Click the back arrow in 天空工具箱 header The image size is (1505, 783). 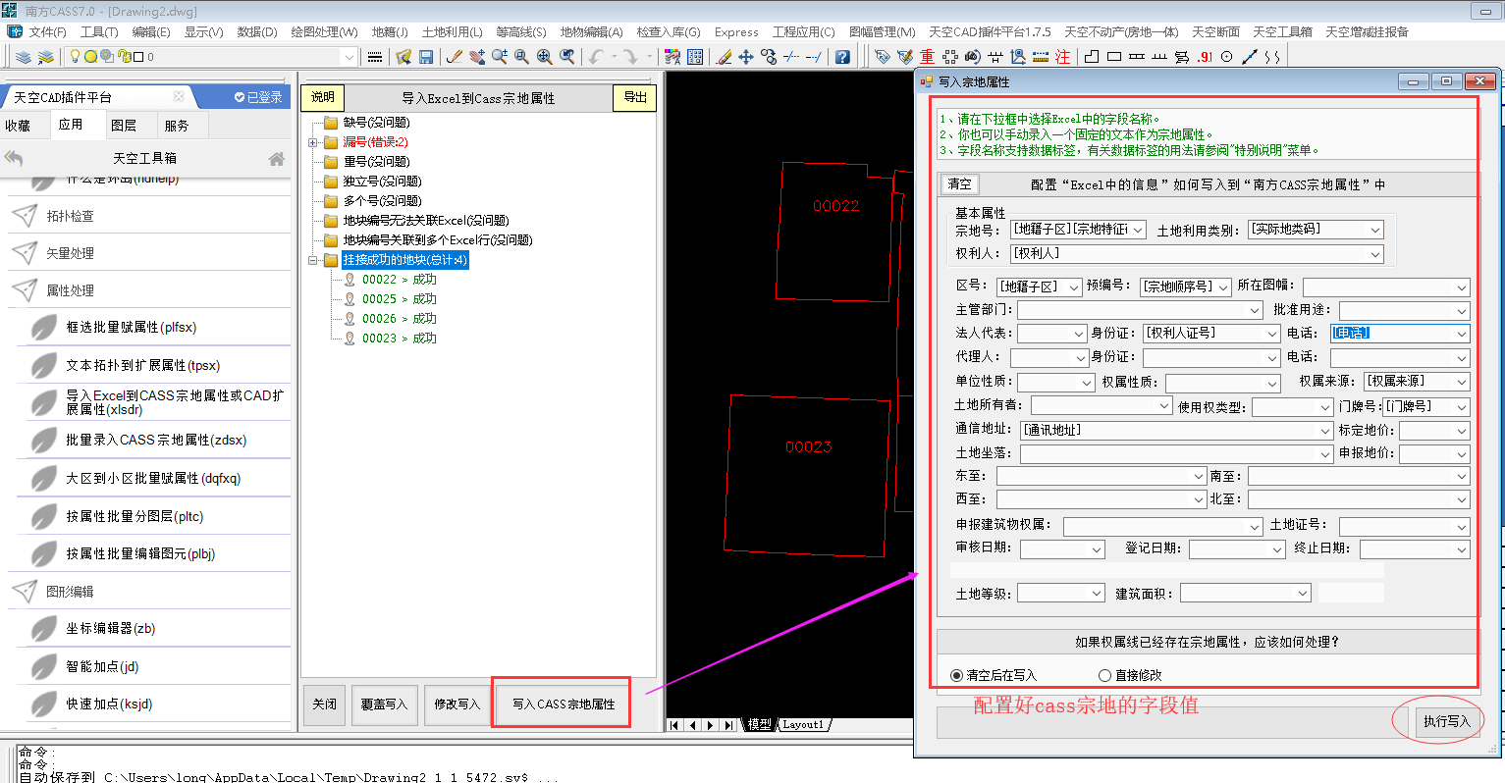[14, 157]
